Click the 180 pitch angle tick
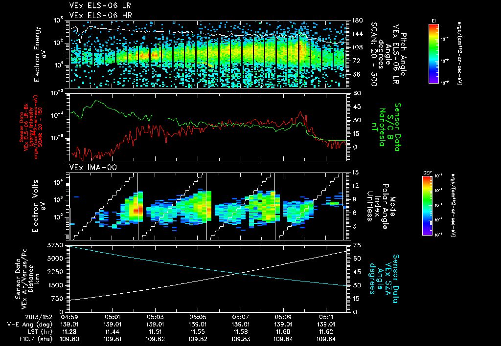This screenshot has width=501, height=346. point(358,21)
